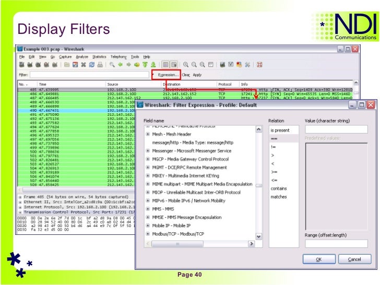Restart the current capture icon
Image resolution: width=380 pixels, height=285 pixels.
[55, 65]
